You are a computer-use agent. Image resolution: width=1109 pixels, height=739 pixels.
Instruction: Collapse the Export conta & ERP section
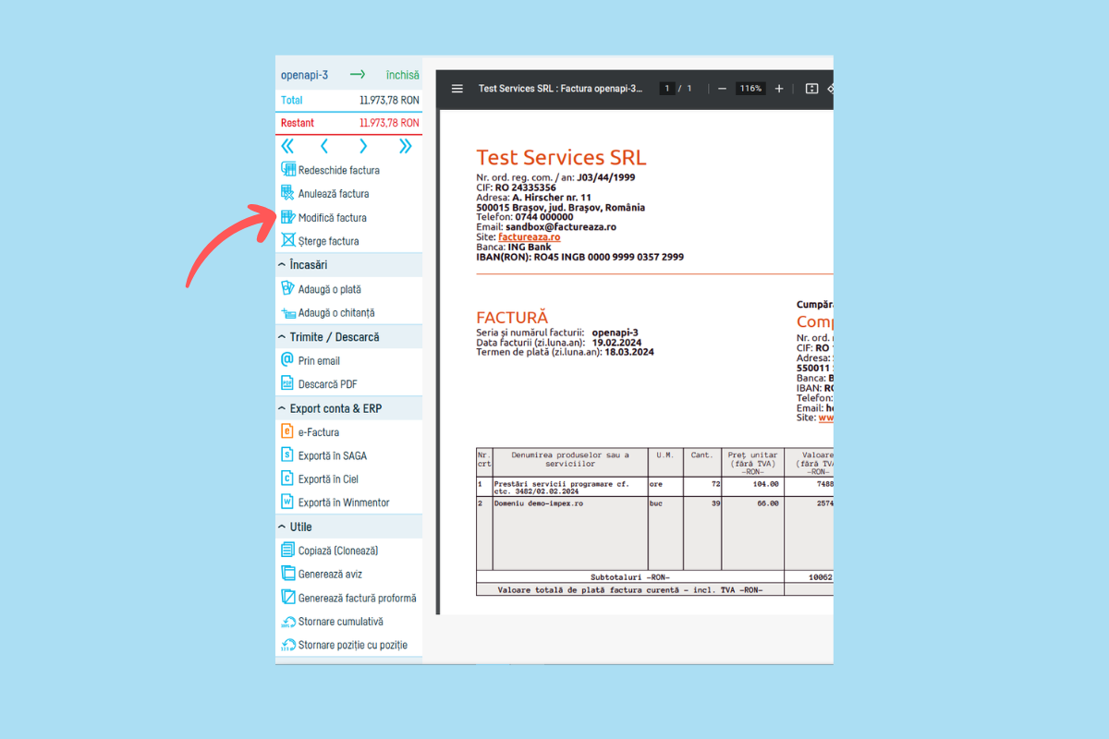282,408
